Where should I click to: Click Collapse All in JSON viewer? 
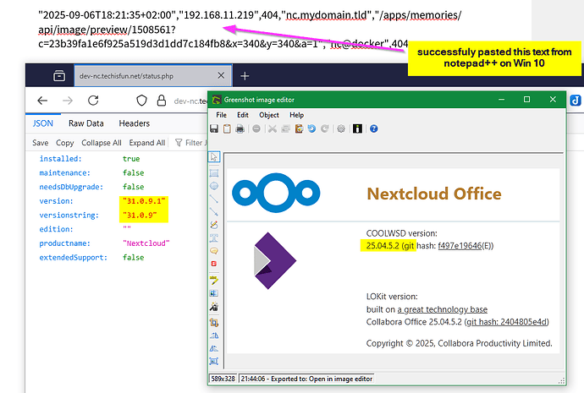pyautogui.click(x=102, y=143)
